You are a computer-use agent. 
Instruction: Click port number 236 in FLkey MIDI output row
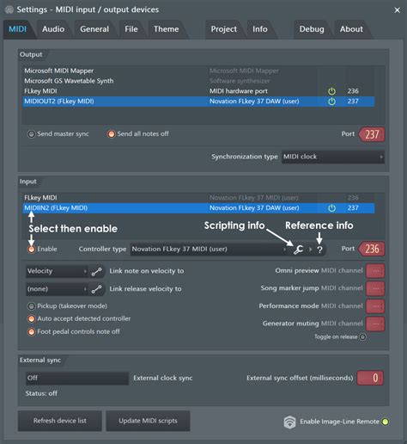[x=353, y=91]
